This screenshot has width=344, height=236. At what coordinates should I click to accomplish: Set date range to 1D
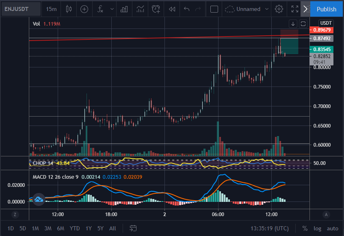[11, 228]
